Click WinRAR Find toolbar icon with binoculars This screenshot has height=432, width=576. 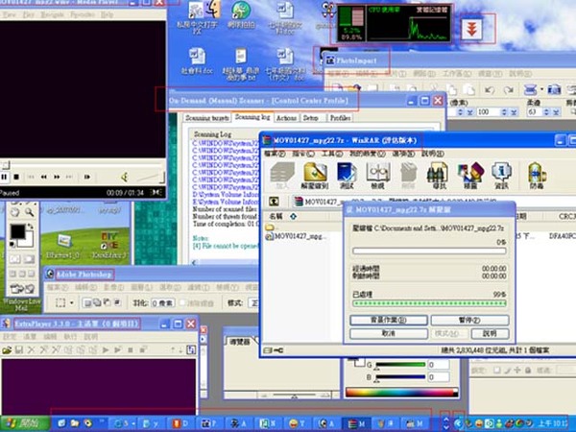[437, 176]
